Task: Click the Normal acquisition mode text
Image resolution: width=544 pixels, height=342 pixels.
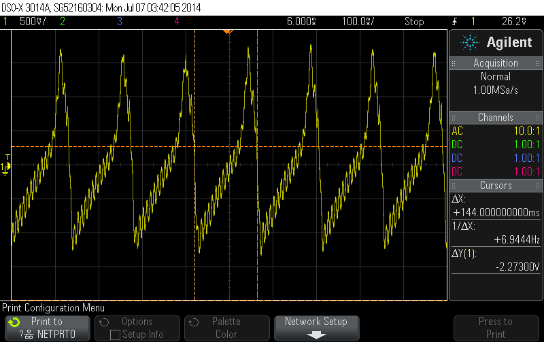Action: click(x=496, y=76)
